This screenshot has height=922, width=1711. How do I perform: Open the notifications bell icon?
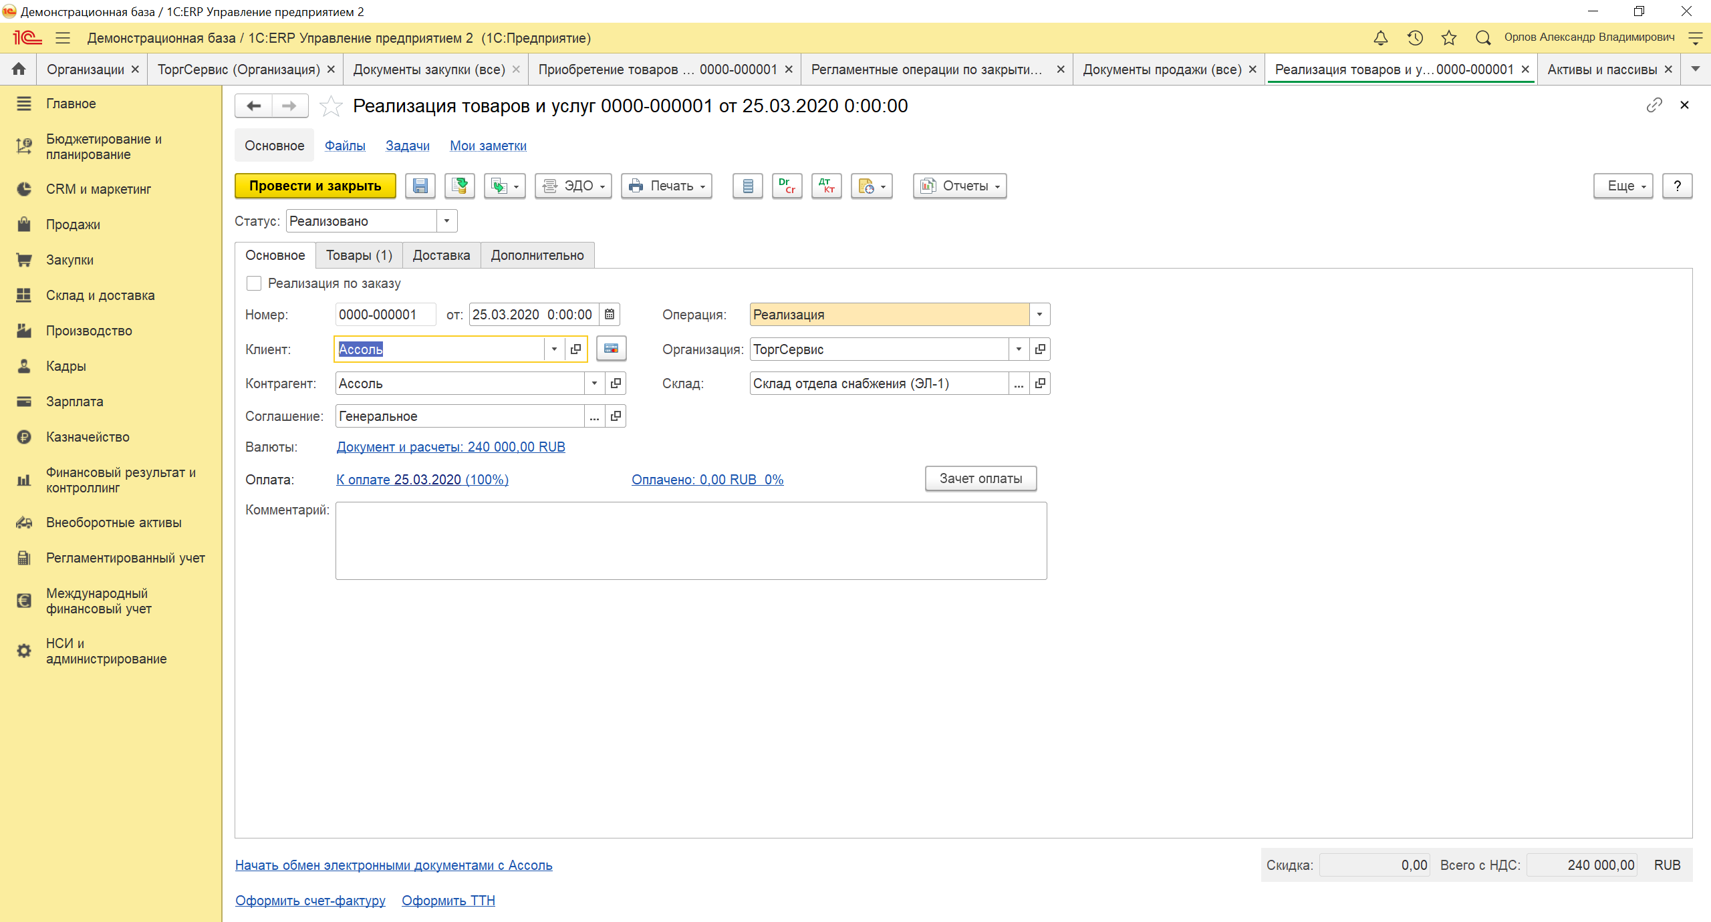coord(1380,38)
